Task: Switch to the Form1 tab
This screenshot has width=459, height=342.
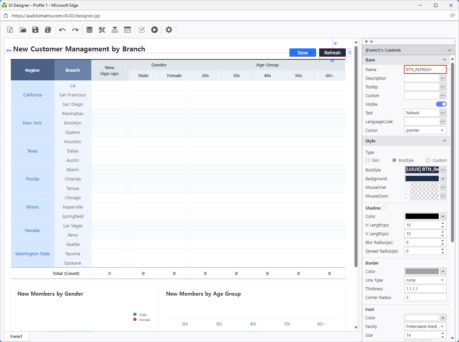Action: coord(16,336)
